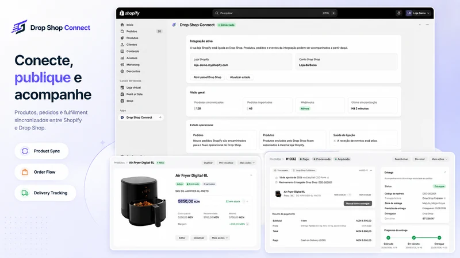Click the Drop Shop Connect app icon in sidebar
Screen dimensions: 460x258
(122, 118)
